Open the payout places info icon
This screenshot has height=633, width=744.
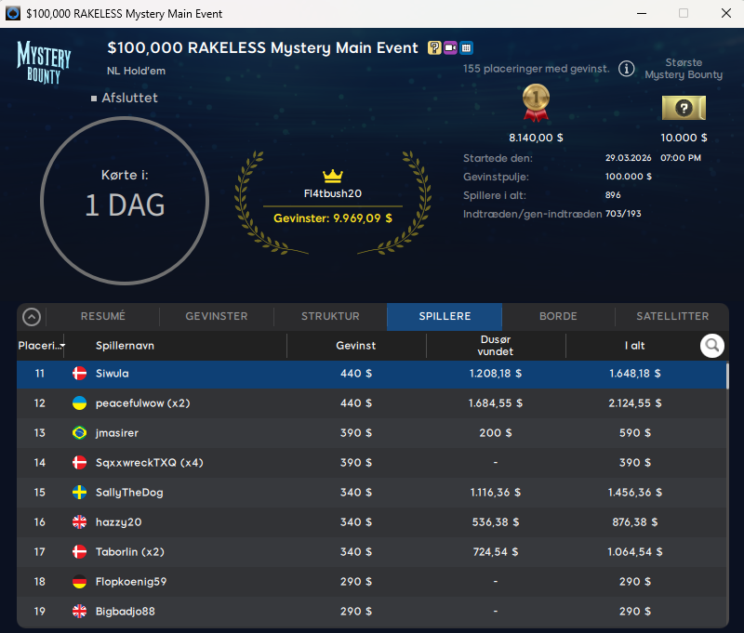pos(627,69)
